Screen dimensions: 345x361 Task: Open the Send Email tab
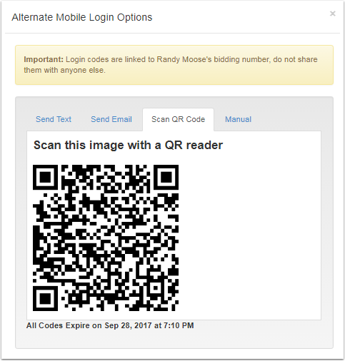(x=111, y=119)
